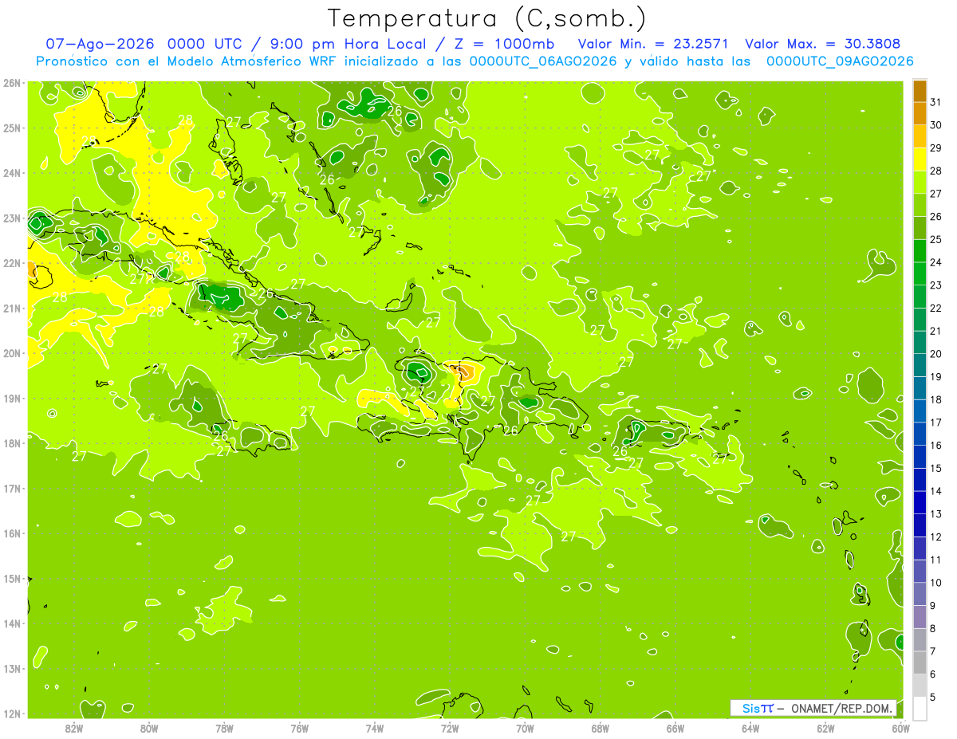Click the gray swatch between 6 and 7
This screenshot has width=957, height=739.
click(920, 662)
